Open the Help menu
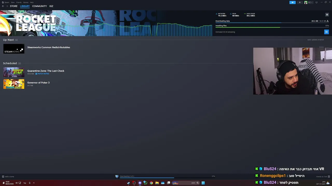The width and height of the screenshot is (332, 186). pos(32,2)
